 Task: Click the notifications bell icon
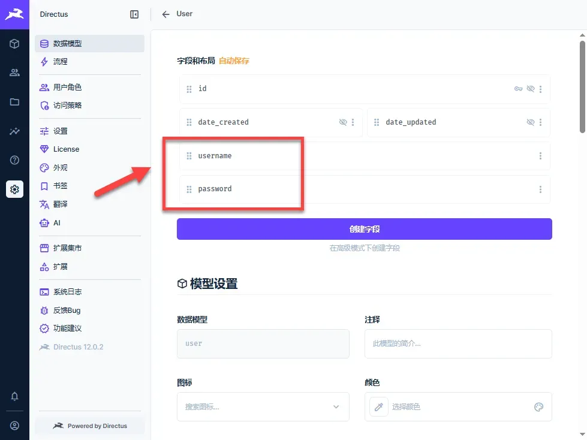click(14, 396)
